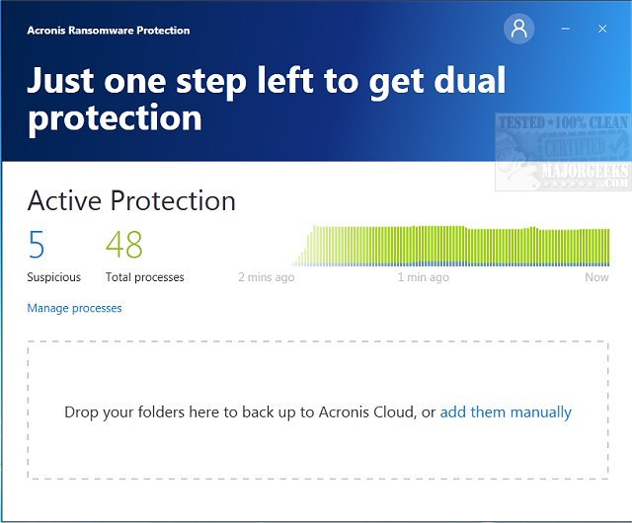Click the 'Now' timeline label

click(596, 277)
